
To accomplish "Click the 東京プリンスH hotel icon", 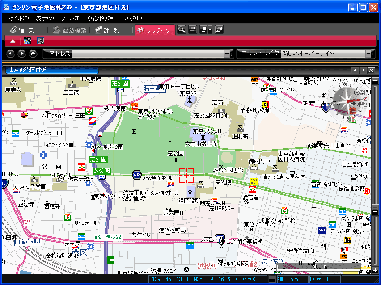I will (203, 138).
